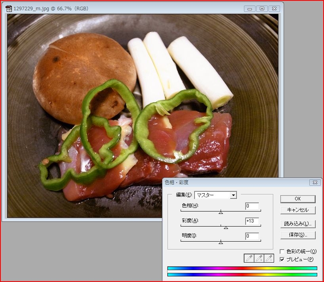Click the 明度 slider handle

click(221, 242)
